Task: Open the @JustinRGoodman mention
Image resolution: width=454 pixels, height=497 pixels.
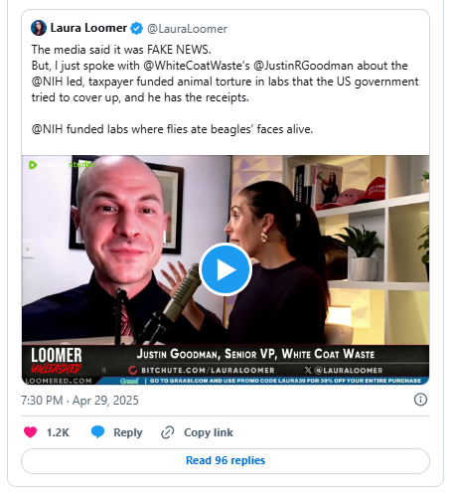Action: (303, 66)
